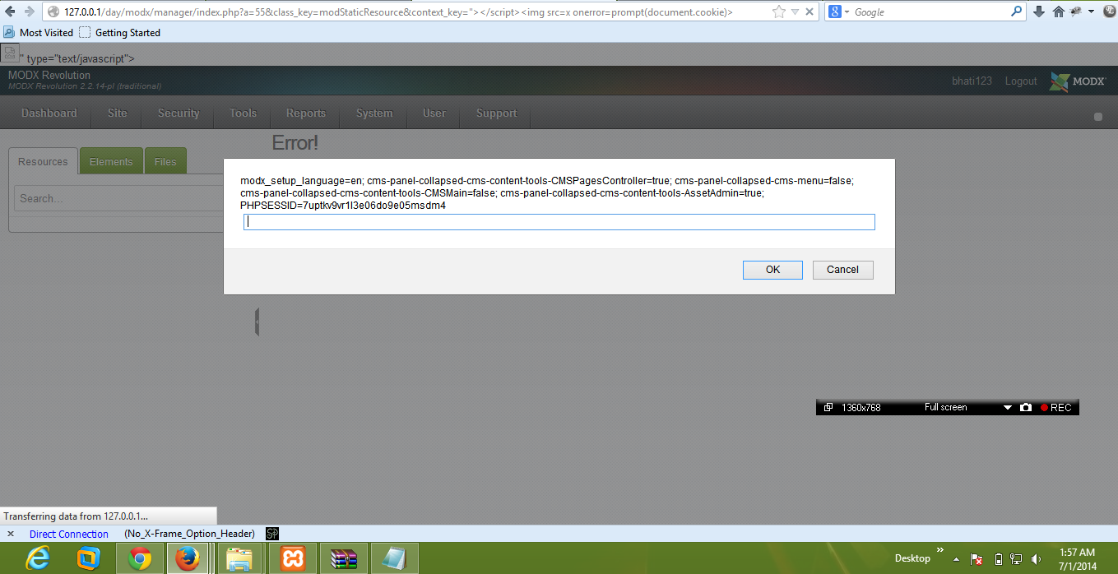The height and width of the screenshot is (574, 1118).
Task: Switch to the Files tab
Action: 165,162
